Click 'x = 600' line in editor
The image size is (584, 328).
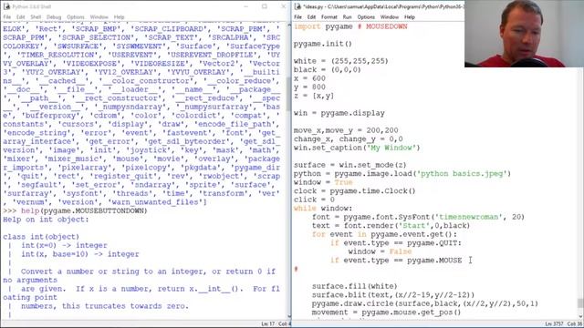[309, 78]
